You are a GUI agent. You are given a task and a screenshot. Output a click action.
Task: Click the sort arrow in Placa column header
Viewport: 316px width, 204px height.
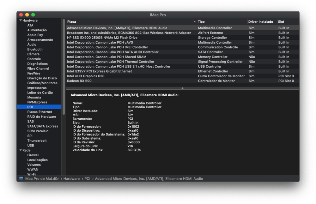tap(194, 22)
